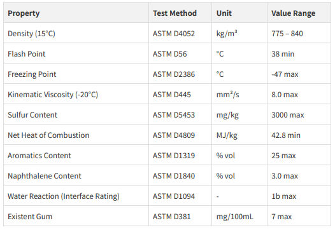Select the mm²/s unit cell
Screen dimensions: 335x230
point(239,94)
